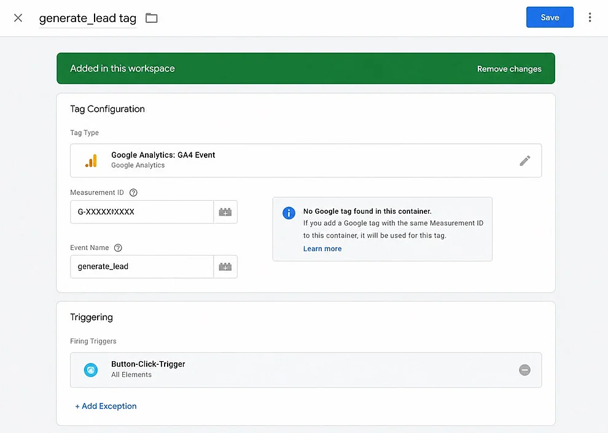Focus the Event Name input field
Viewport: 608px width, 433px height.
142,267
